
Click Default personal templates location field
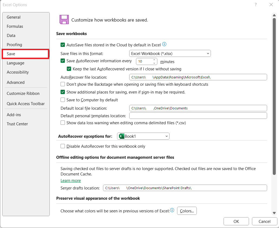click(x=198, y=116)
